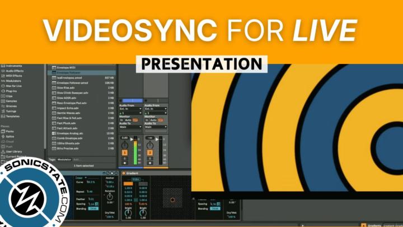Click the stop button in track 2 clip slot
This screenshot has height=227, width=403.
pos(146,100)
